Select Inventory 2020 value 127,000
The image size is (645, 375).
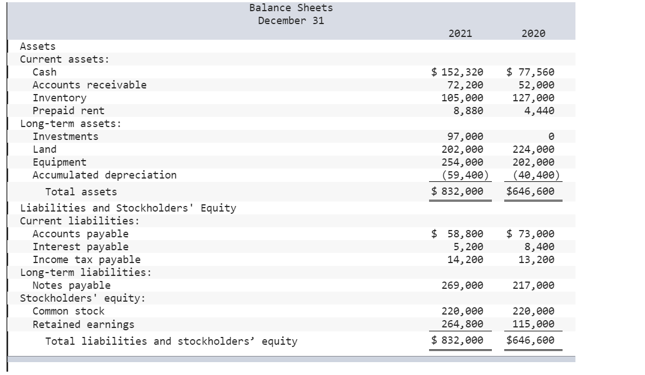[x=533, y=98]
